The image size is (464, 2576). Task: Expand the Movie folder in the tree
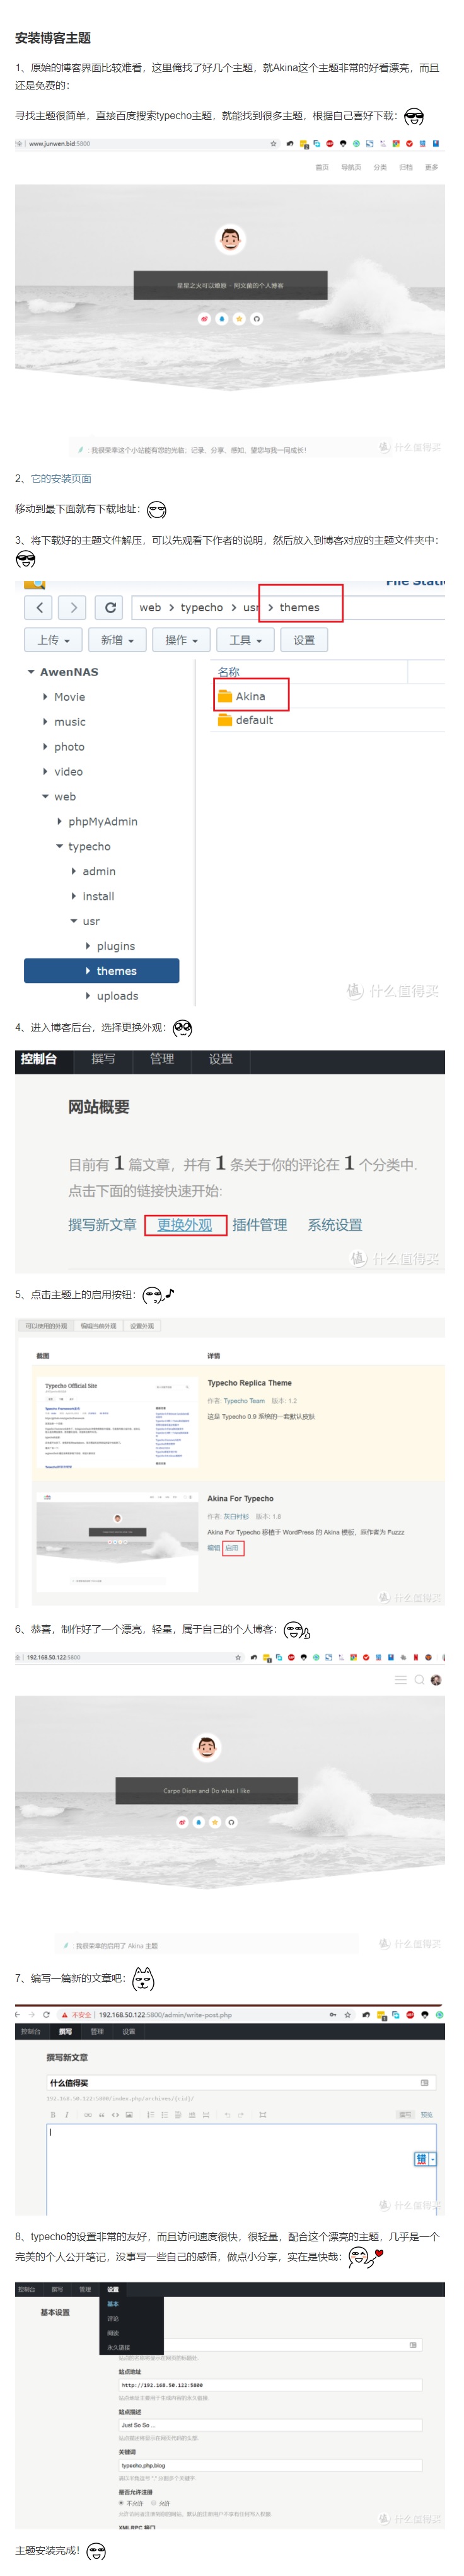coord(45,697)
